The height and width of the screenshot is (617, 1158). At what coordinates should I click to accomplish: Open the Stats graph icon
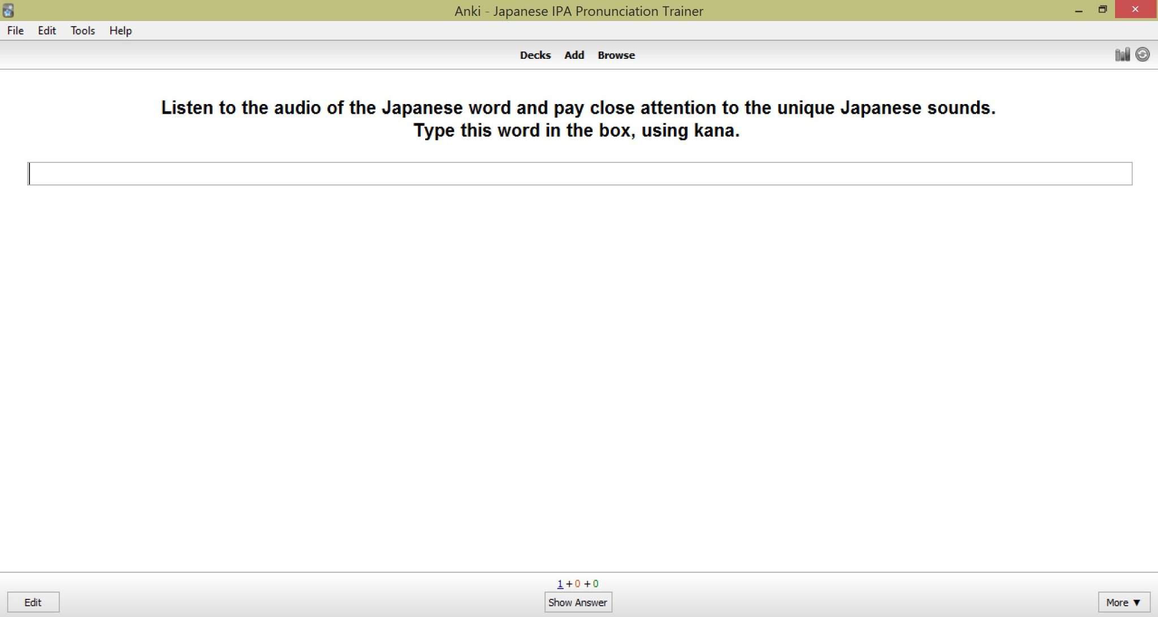[1122, 54]
